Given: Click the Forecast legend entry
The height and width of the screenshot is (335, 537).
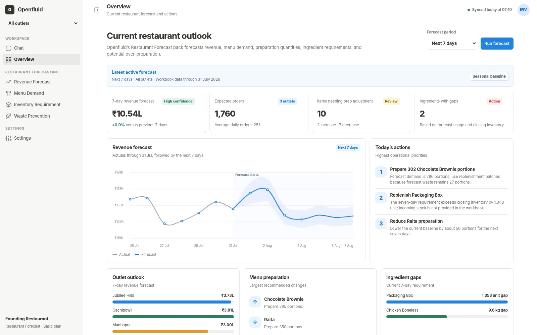Looking at the screenshot, I should click(146, 255).
